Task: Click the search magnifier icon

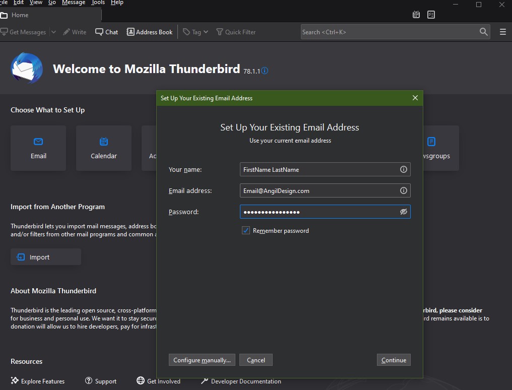Action: tap(484, 32)
